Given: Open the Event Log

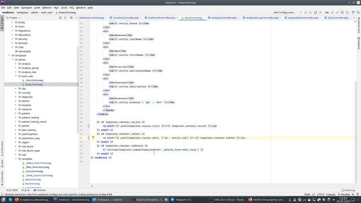Looking at the screenshot, I should click(x=349, y=191).
